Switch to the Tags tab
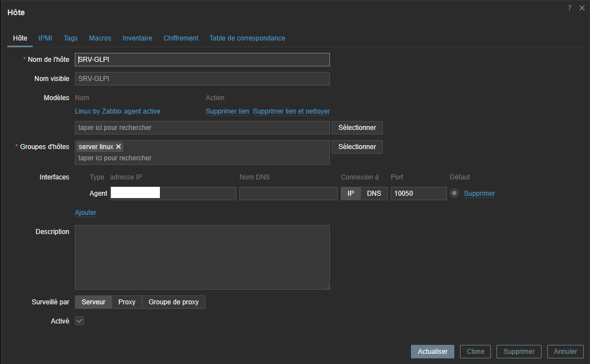Image resolution: width=590 pixels, height=364 pixels. (x=70, y=38)
